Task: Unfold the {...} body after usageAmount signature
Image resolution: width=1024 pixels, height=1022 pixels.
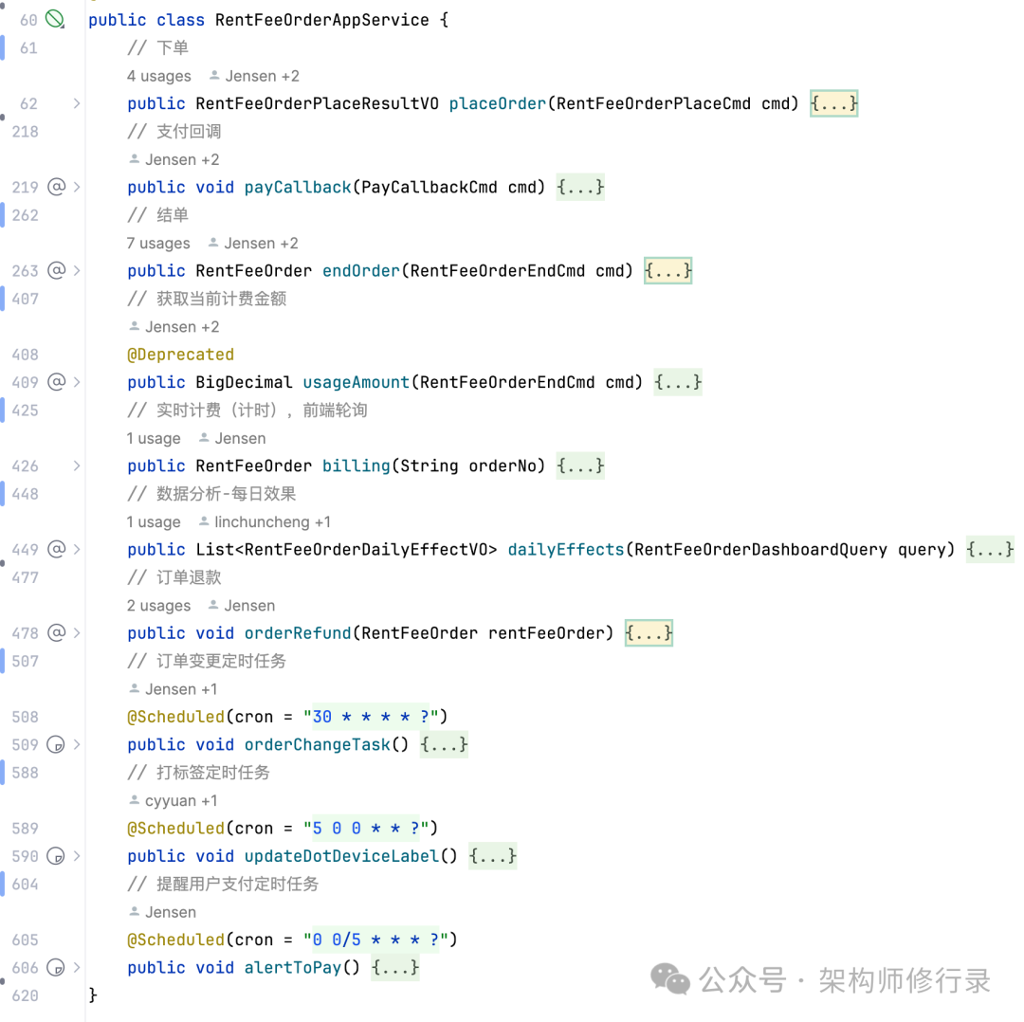Action: coord(678,381)
